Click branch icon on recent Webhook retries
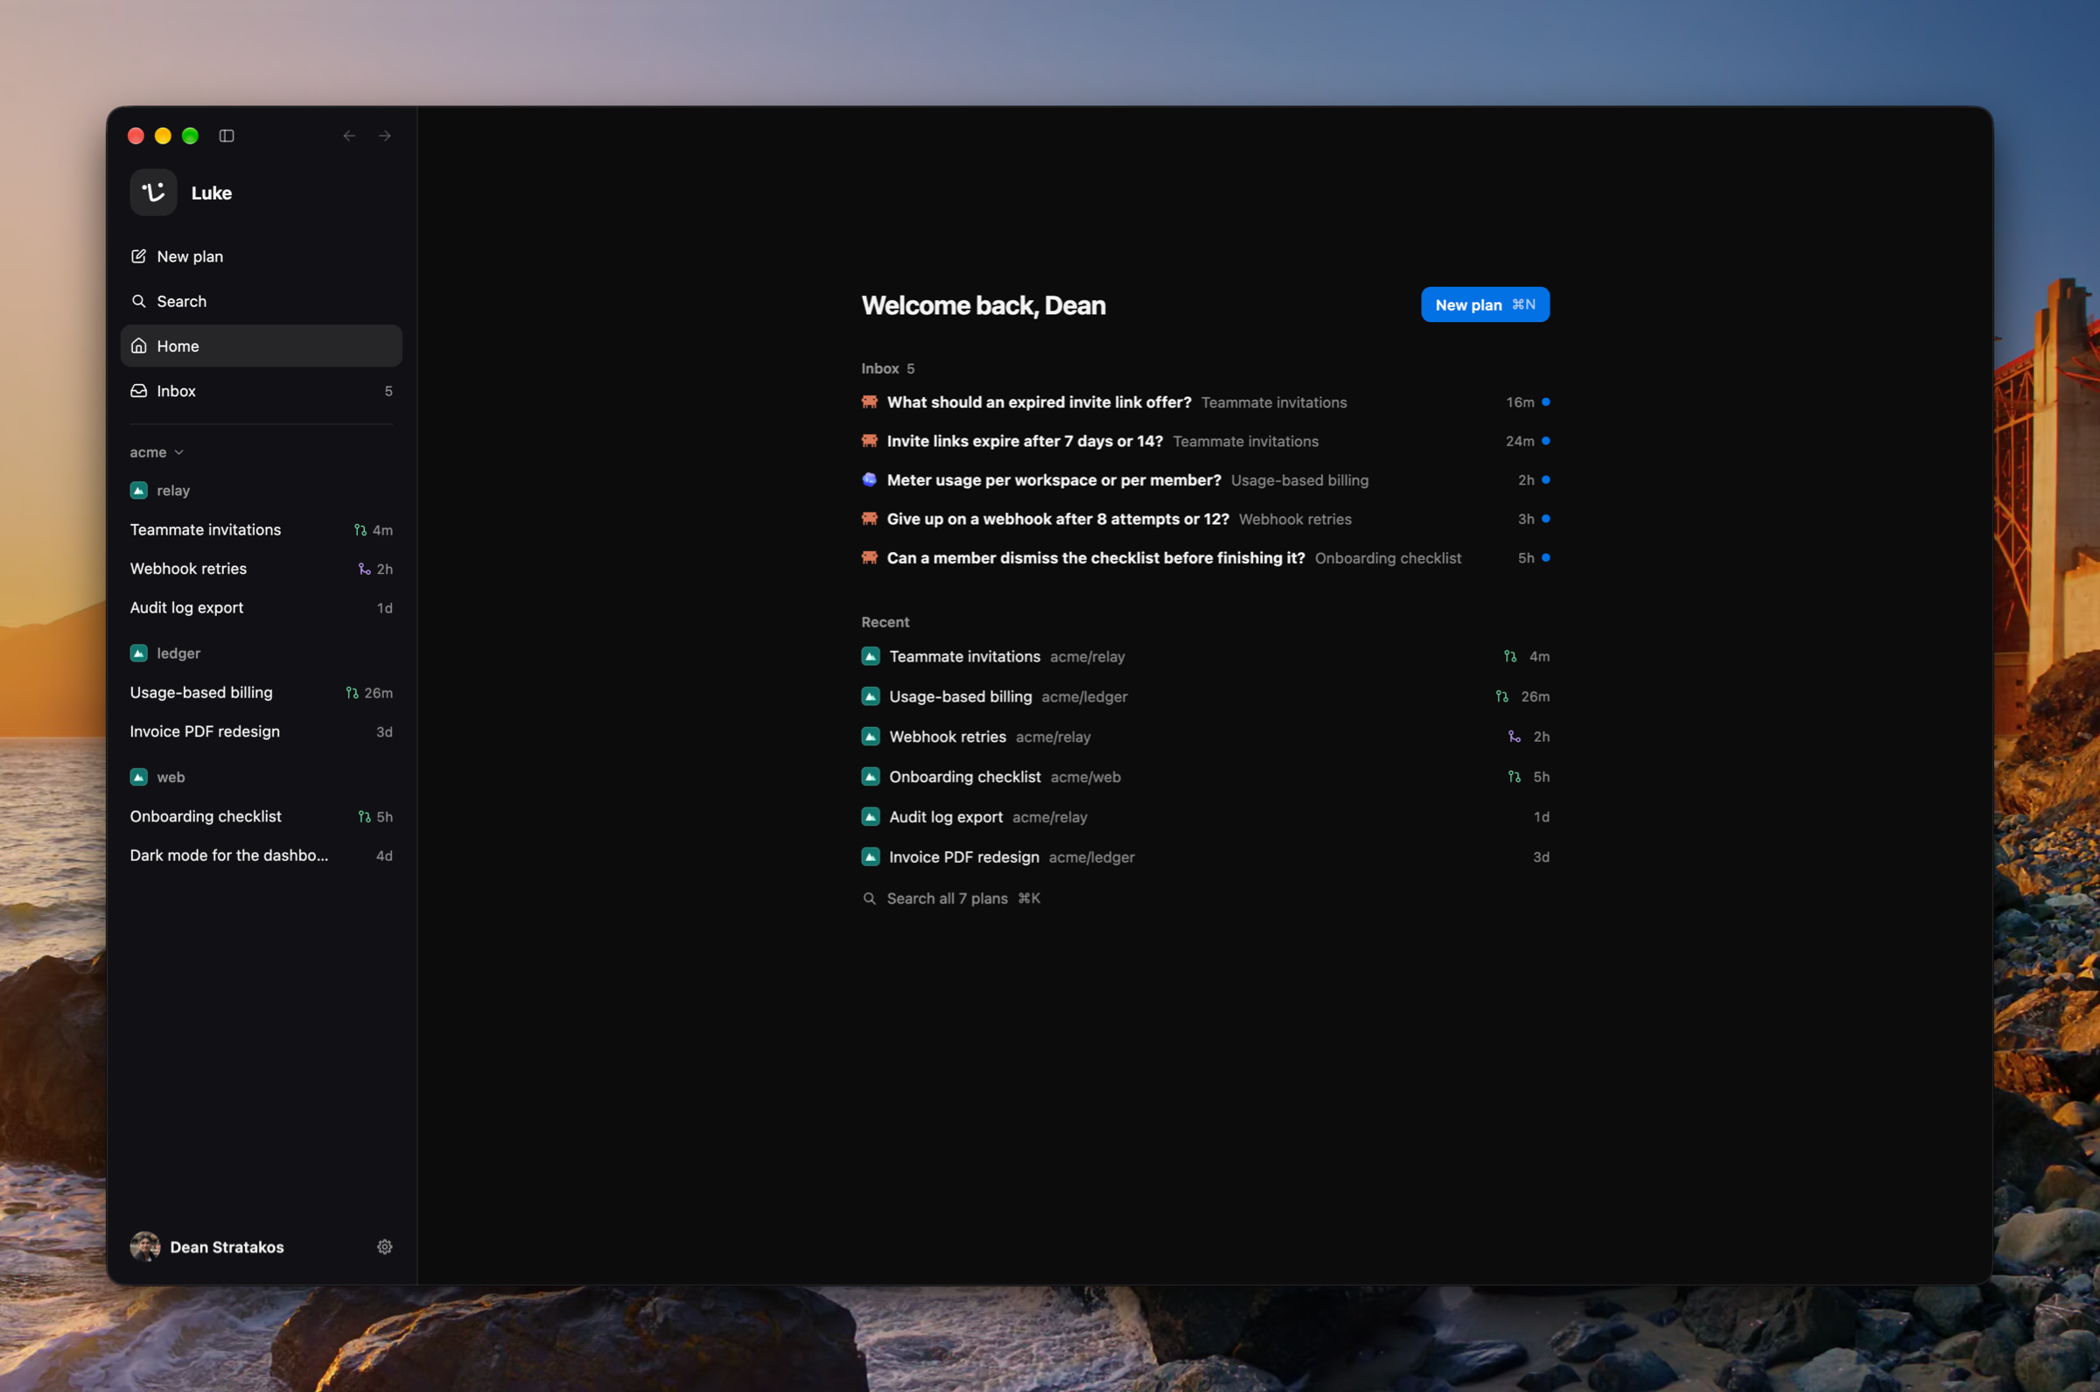This screenshot has width=2100, height=1392. [x=1515, y=737]
